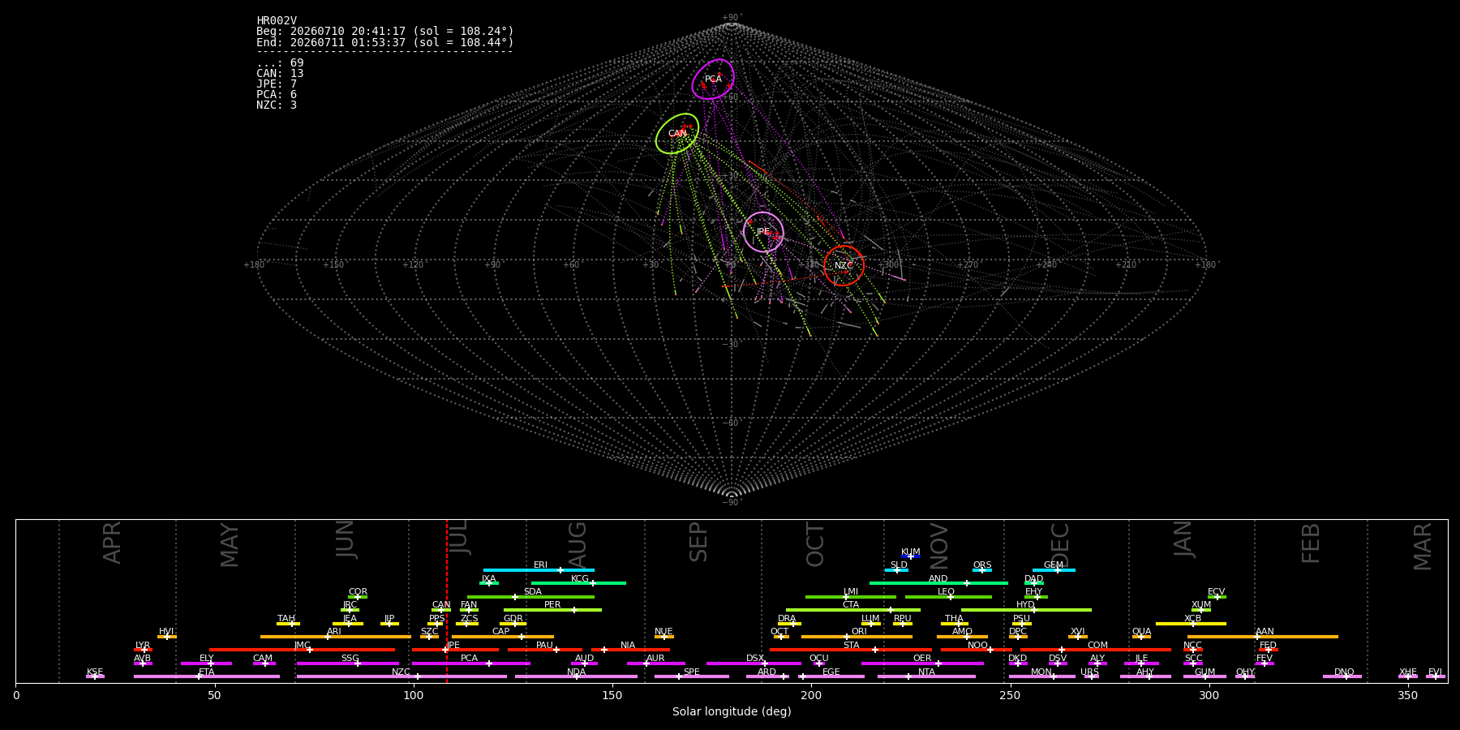Click the ORI shower bar
Screen dimensions: 1460x730
857,637
